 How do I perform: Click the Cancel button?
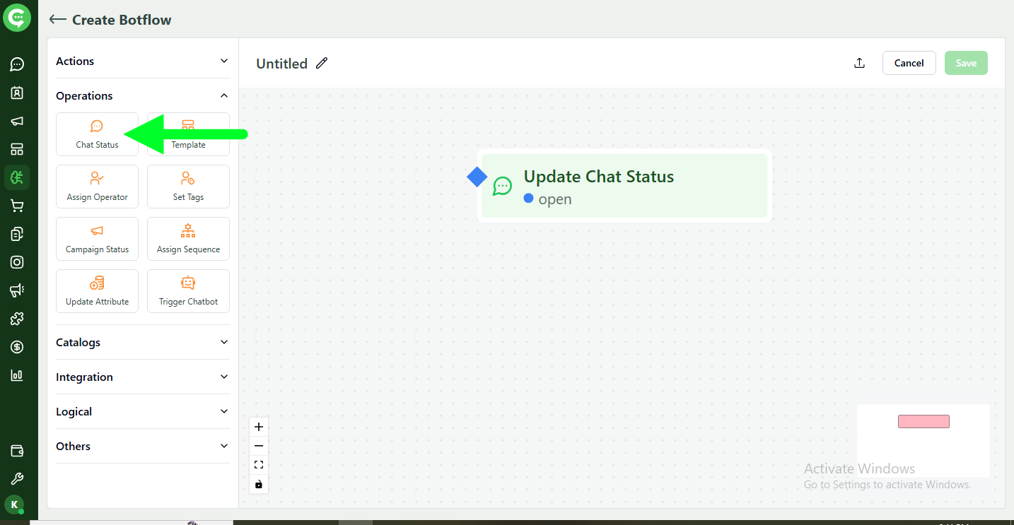[x=909, y=63]
